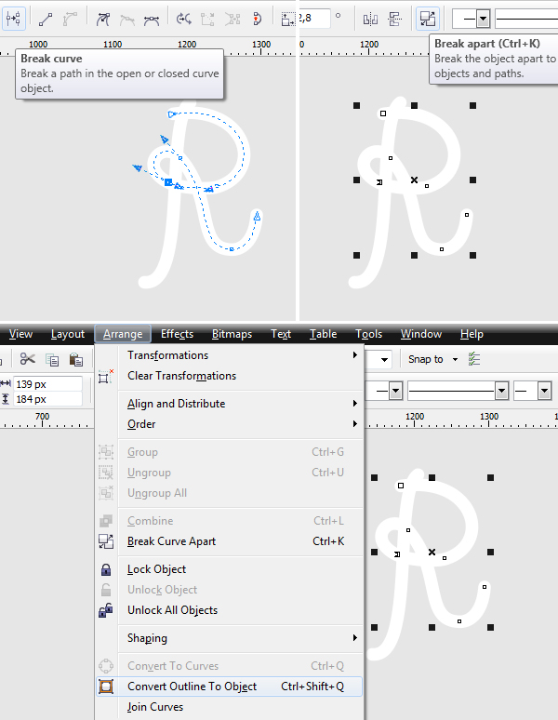Click the Close curve icon
This screenshot has width=558, height=720.
pos(257,20)
